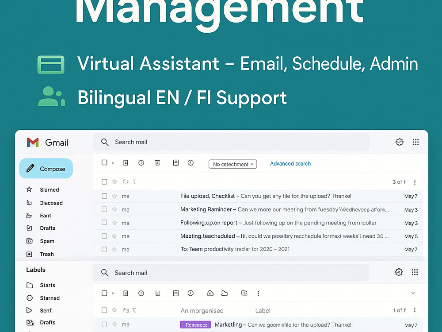Open settings gear in lower search bar

point(399,272)
